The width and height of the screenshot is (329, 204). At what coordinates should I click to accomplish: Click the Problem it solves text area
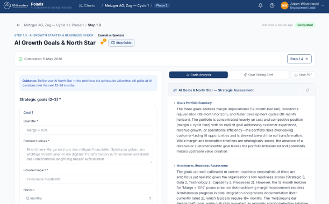88,155
